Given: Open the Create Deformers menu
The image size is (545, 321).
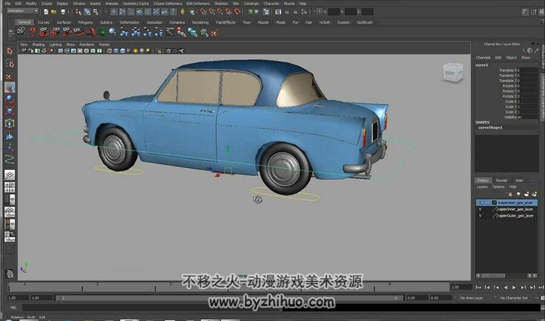Looking at the screenshot, I should coord(168,4).
